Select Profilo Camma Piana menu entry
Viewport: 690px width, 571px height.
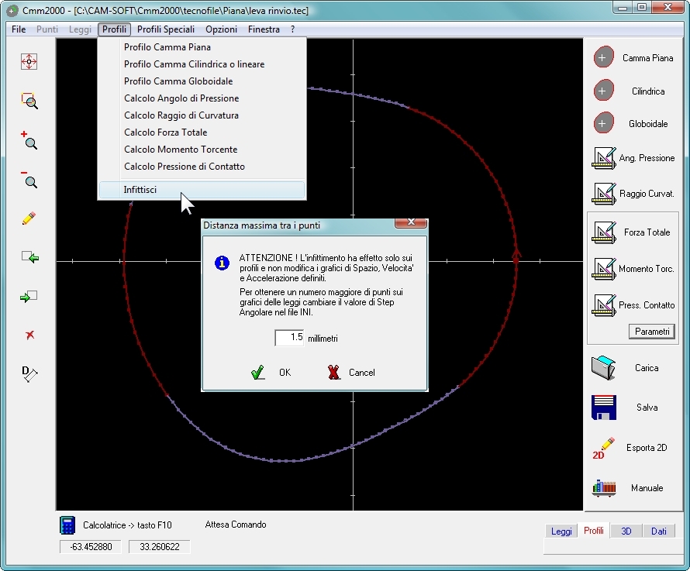[x=202, y=47]
